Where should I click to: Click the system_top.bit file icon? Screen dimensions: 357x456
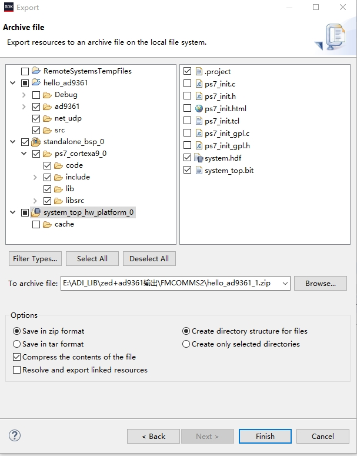199,170
